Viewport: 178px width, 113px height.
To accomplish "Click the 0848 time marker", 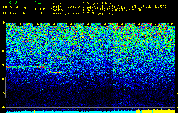I will click(x=138, y=24).
